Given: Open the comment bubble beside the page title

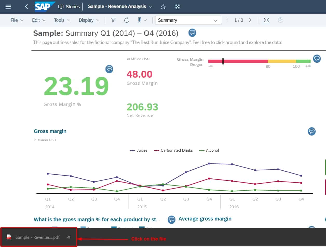Looking at the screenshot, I should coord(192,32).
